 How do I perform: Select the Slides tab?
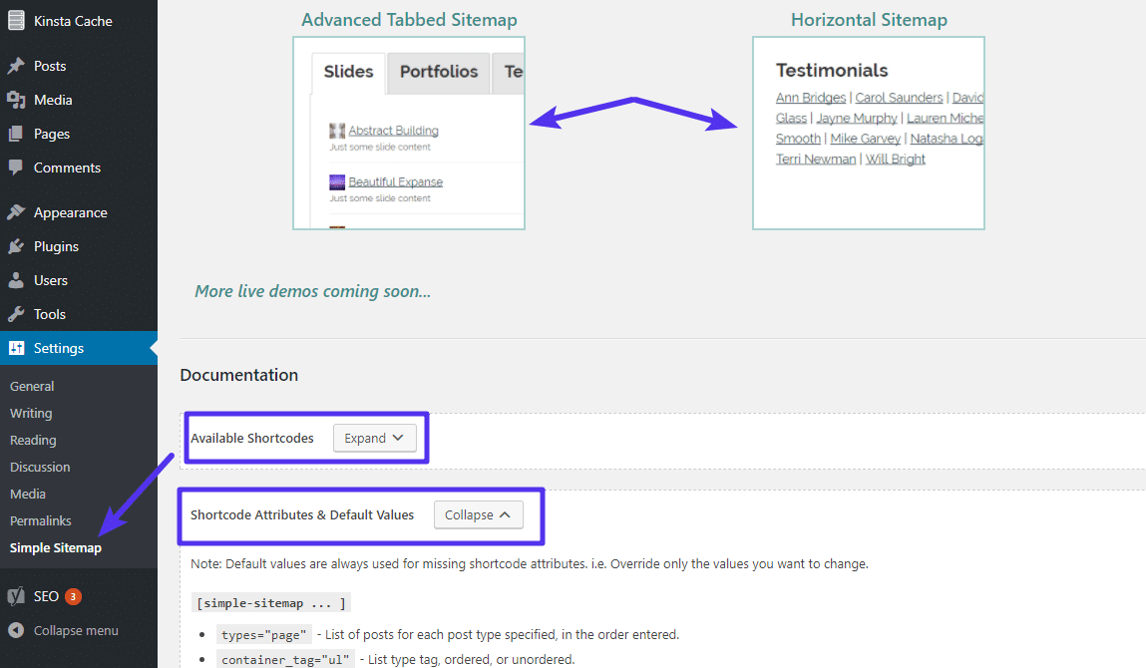[347, 71]
